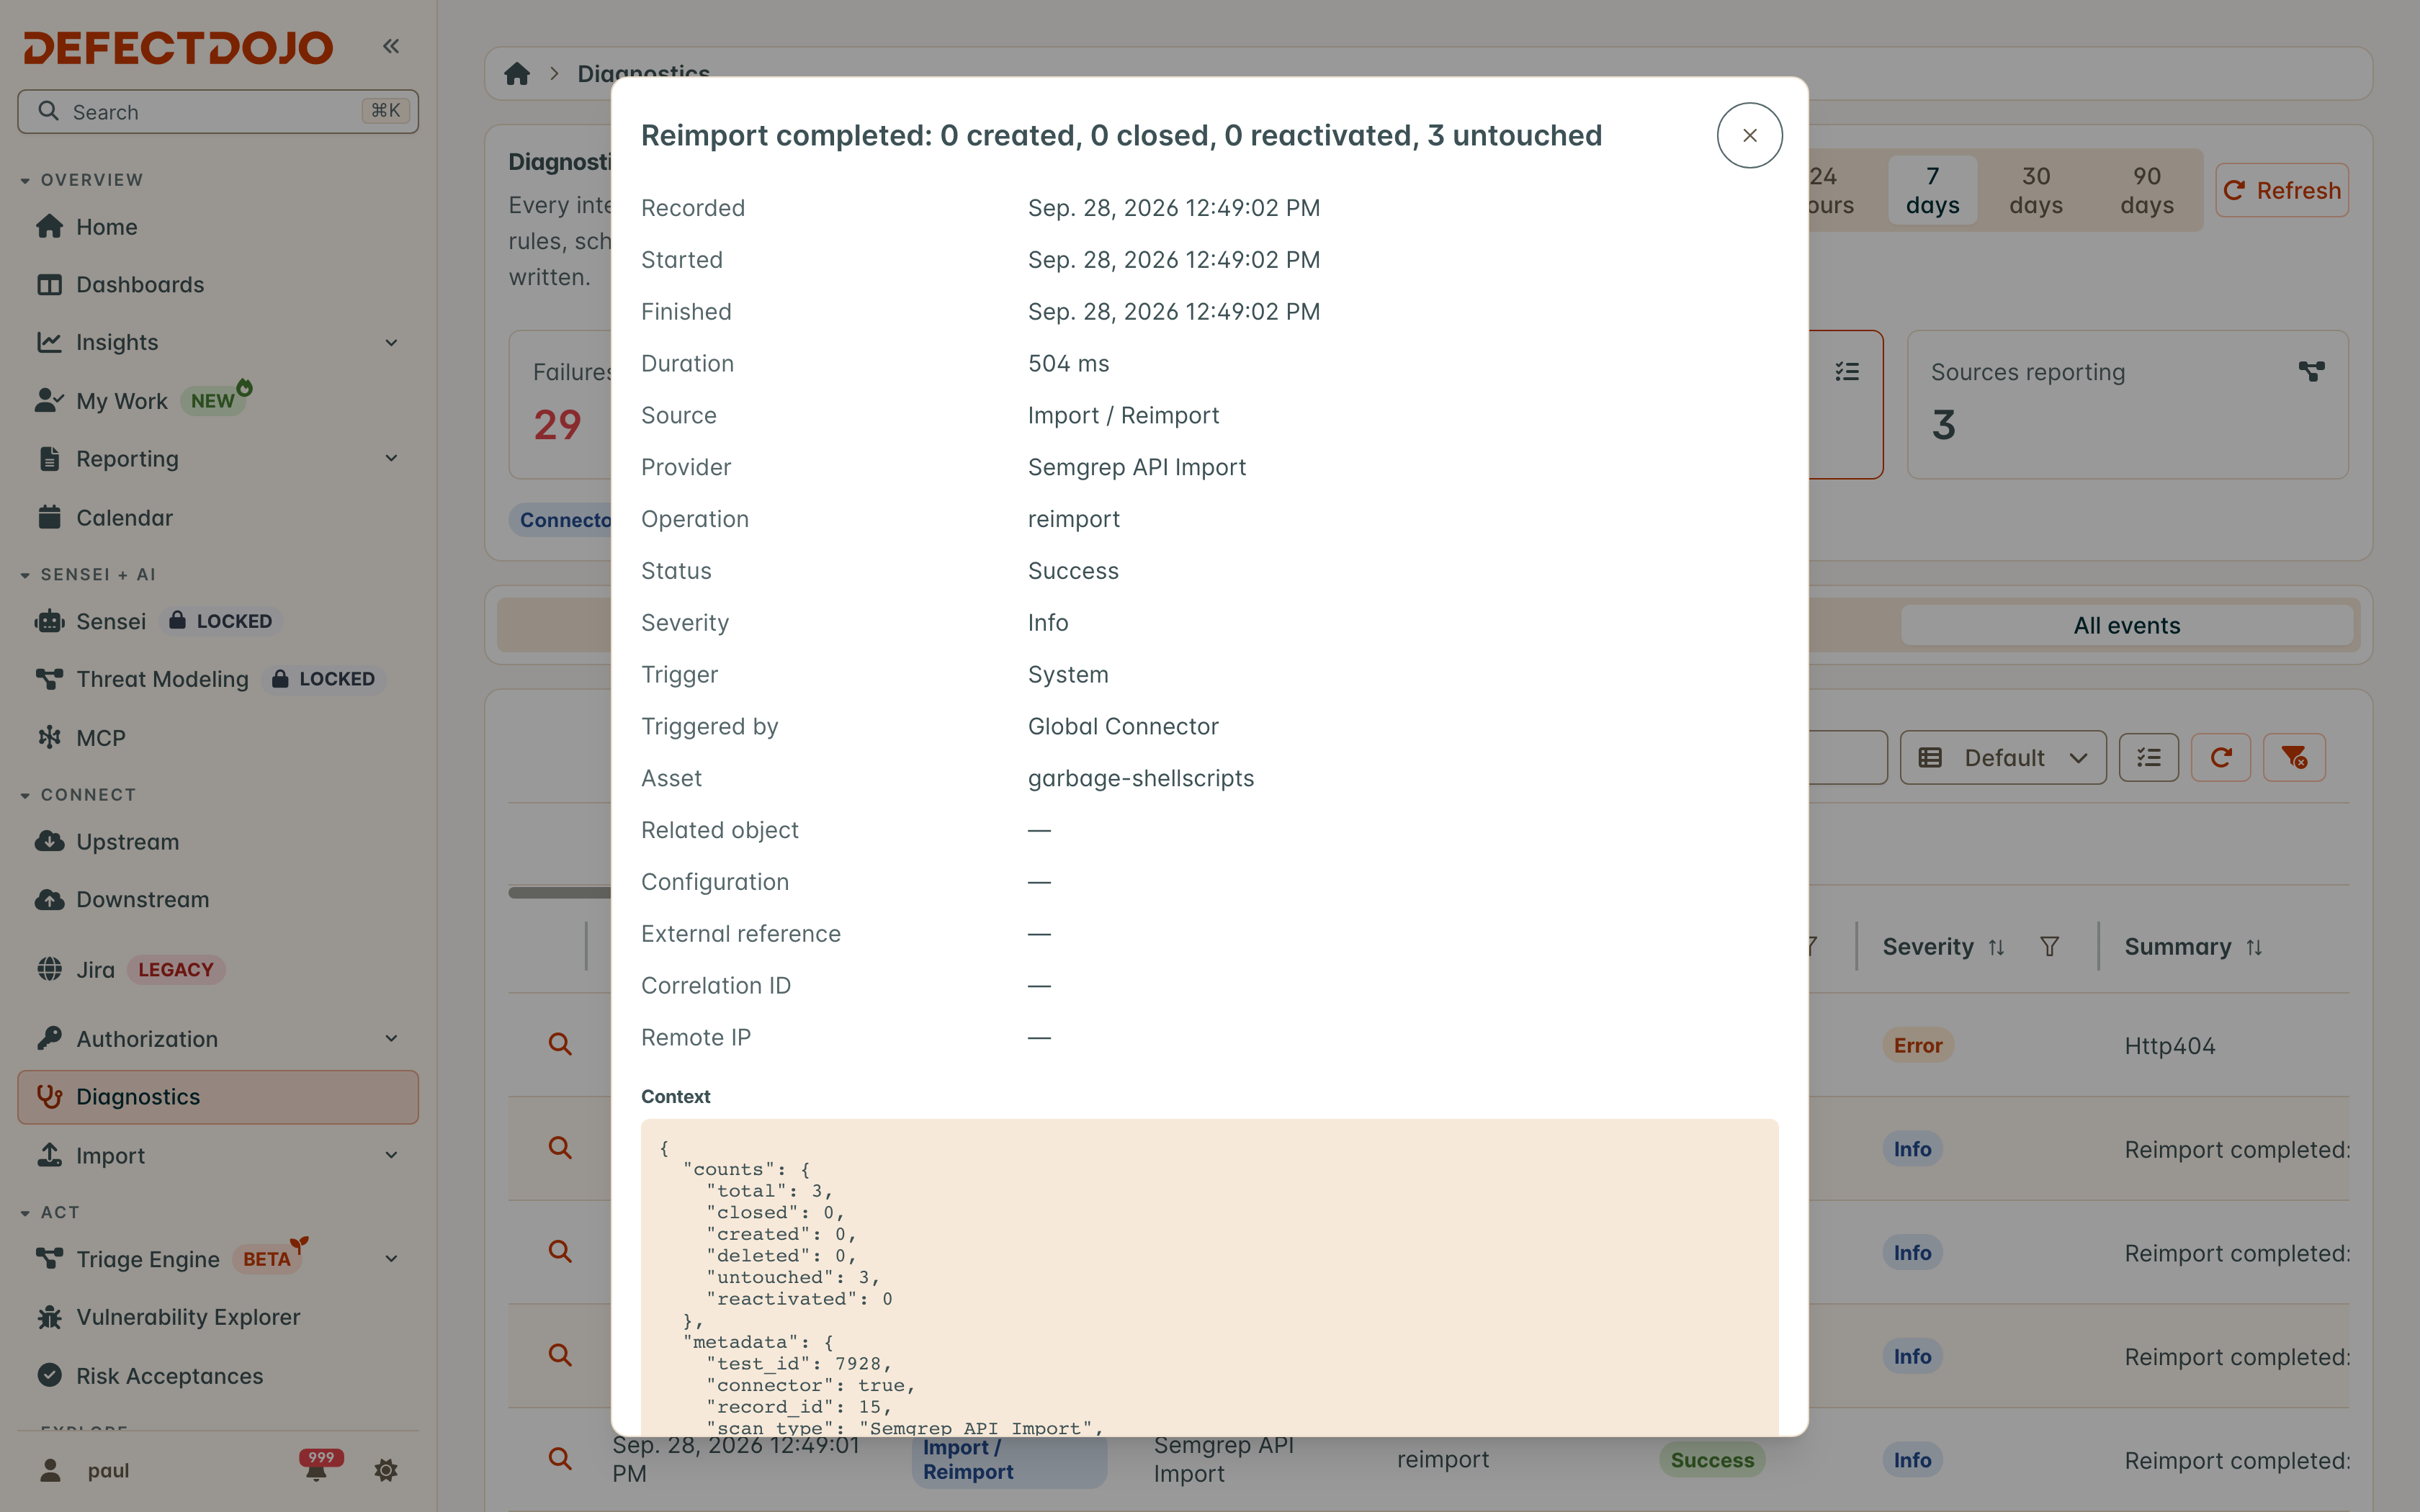Click the home breadcrumb icon
Viewport: 2420px width, 1512px height.
point(517,74)
